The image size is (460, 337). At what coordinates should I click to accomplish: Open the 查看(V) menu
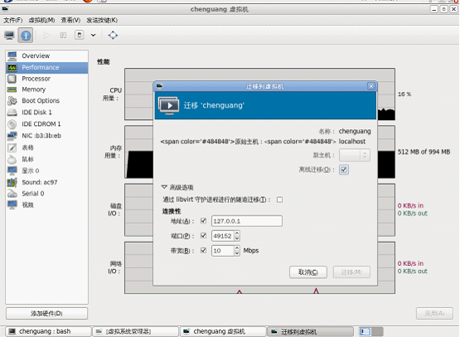pyautogui.click(x=70, y=20)
